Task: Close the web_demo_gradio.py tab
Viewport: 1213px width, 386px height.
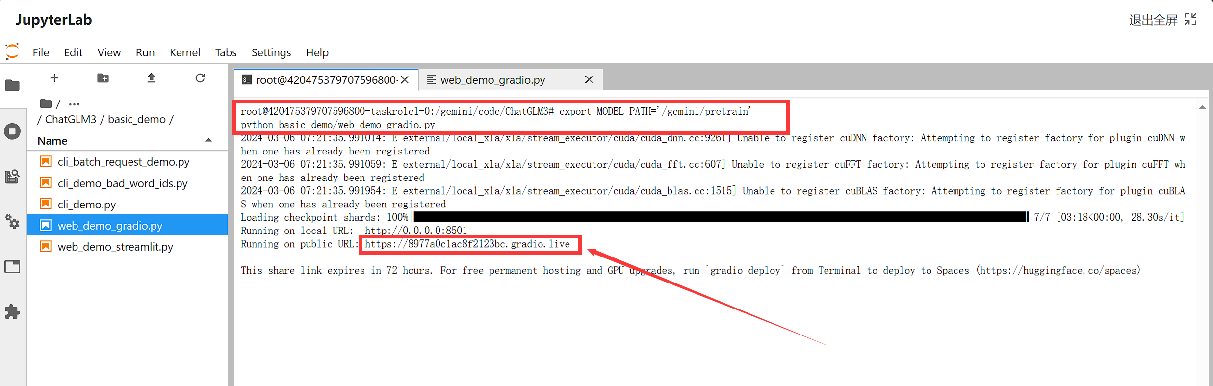Action: coord(589,79)
